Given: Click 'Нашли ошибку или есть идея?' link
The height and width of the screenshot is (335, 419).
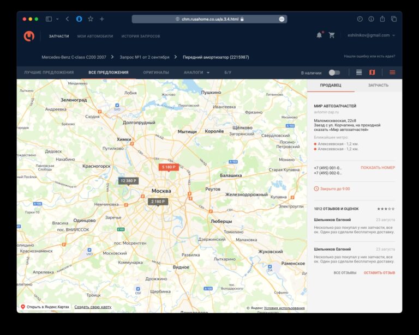Looking at the screenshot, I should pyautogui.click(x=369, y=57).
